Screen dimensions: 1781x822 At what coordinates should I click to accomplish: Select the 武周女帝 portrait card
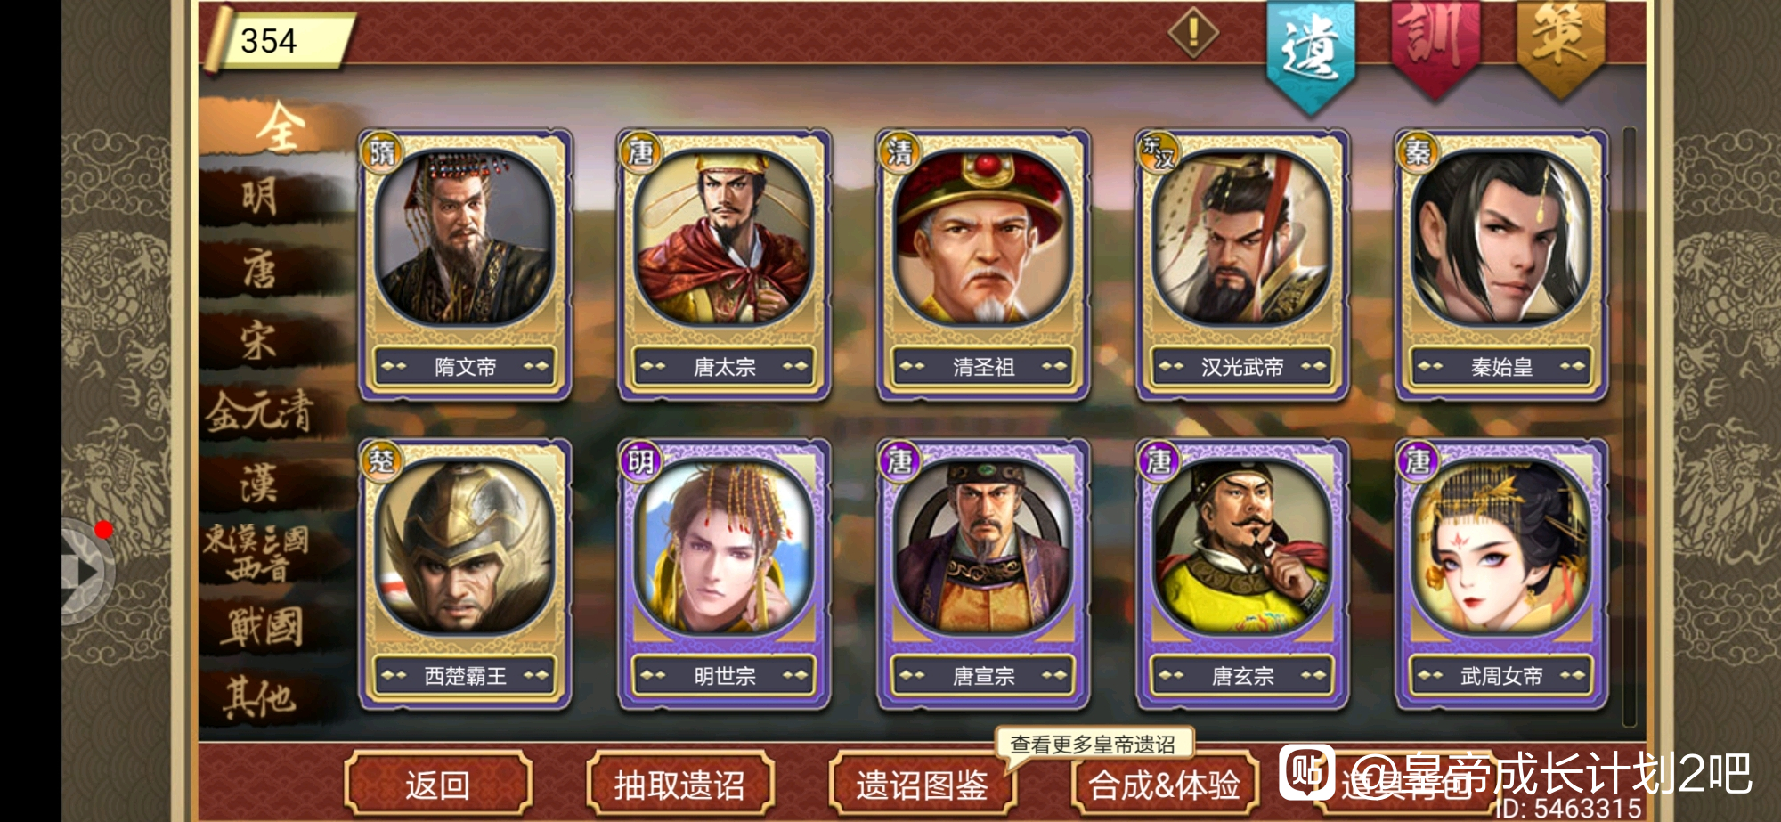[x=1501, y=574]
